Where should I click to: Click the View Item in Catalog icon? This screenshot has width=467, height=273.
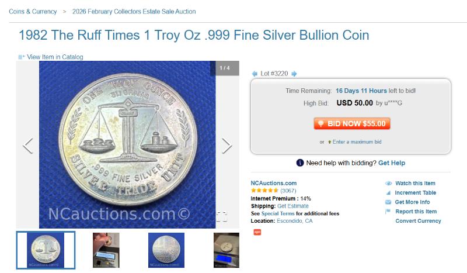pos(22,57)
